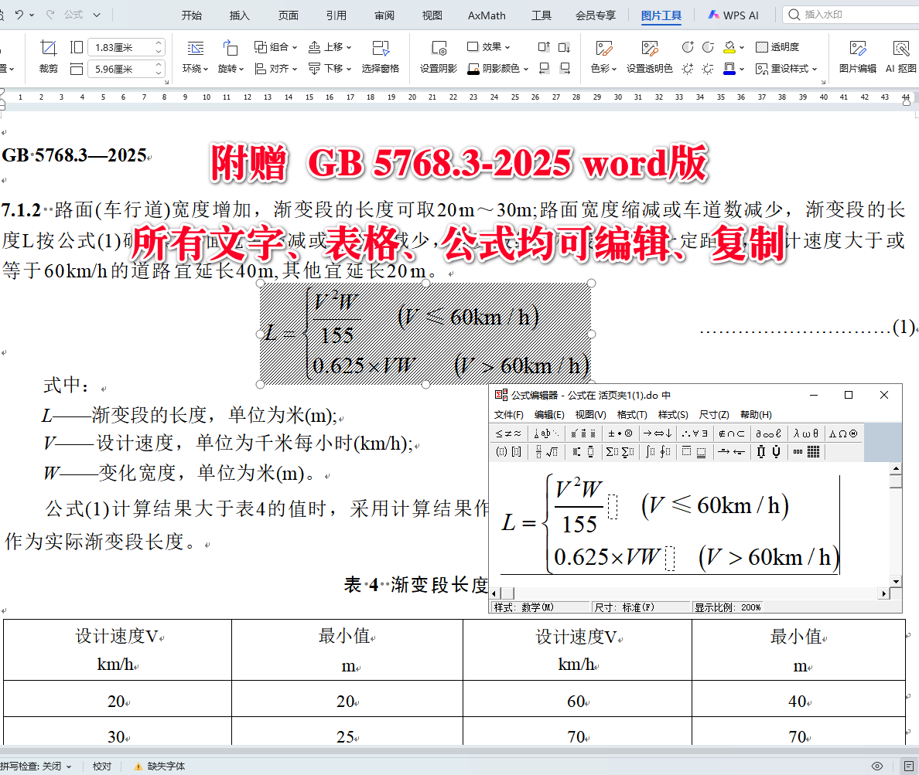Switch to the 插入 ribbon tab

point(238,15)
